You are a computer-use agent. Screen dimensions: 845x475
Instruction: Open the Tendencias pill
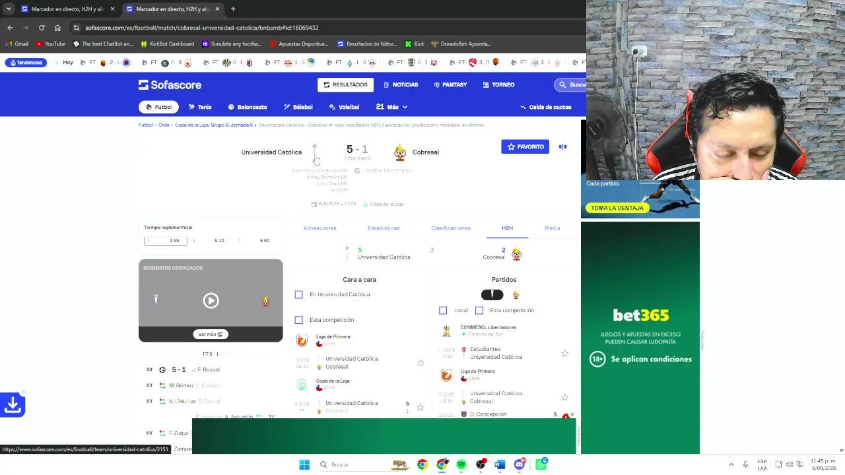(x=24, y=63)
